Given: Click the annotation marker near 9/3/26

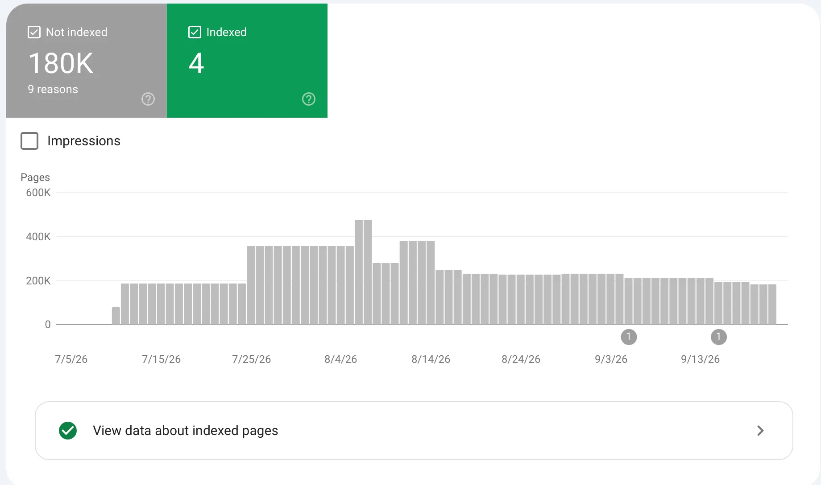Looking at the screenshot, I should pyautogui.click(x=629, y=337).
